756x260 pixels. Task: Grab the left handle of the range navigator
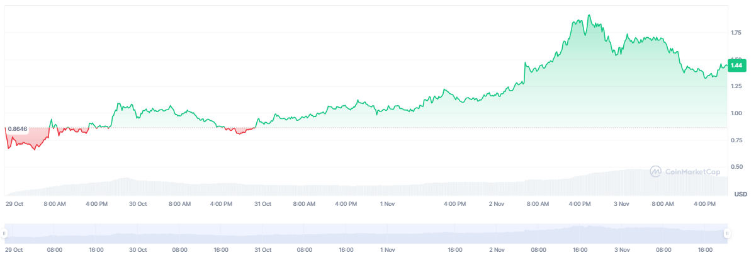point(5,234)
